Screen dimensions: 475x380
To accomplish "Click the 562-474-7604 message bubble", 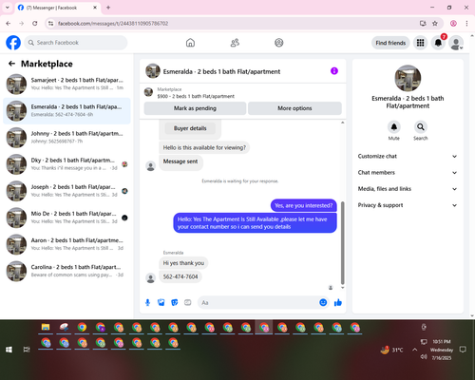I will point(180,276).
